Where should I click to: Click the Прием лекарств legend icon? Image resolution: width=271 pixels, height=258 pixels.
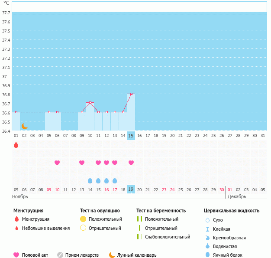pos(60,255)
